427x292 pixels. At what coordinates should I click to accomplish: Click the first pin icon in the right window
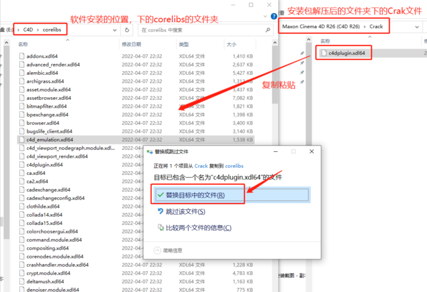coord(302,53)
